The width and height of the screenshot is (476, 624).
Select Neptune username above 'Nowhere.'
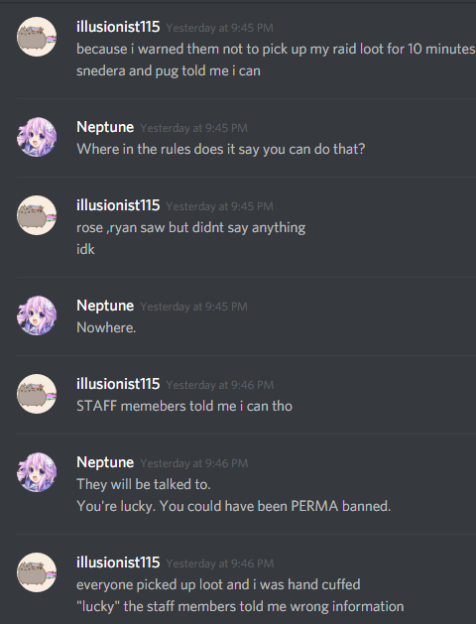coord(105,306)
